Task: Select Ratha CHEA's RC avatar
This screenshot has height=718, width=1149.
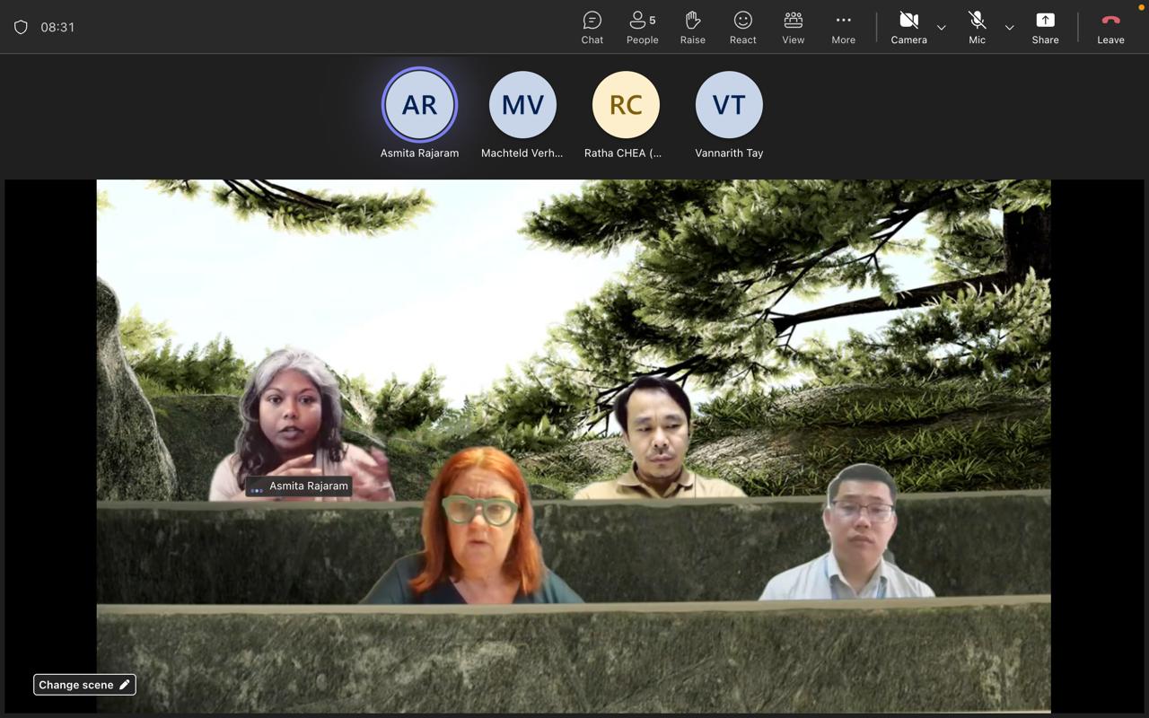Action: pyautogui.click(x=626, y=105)
